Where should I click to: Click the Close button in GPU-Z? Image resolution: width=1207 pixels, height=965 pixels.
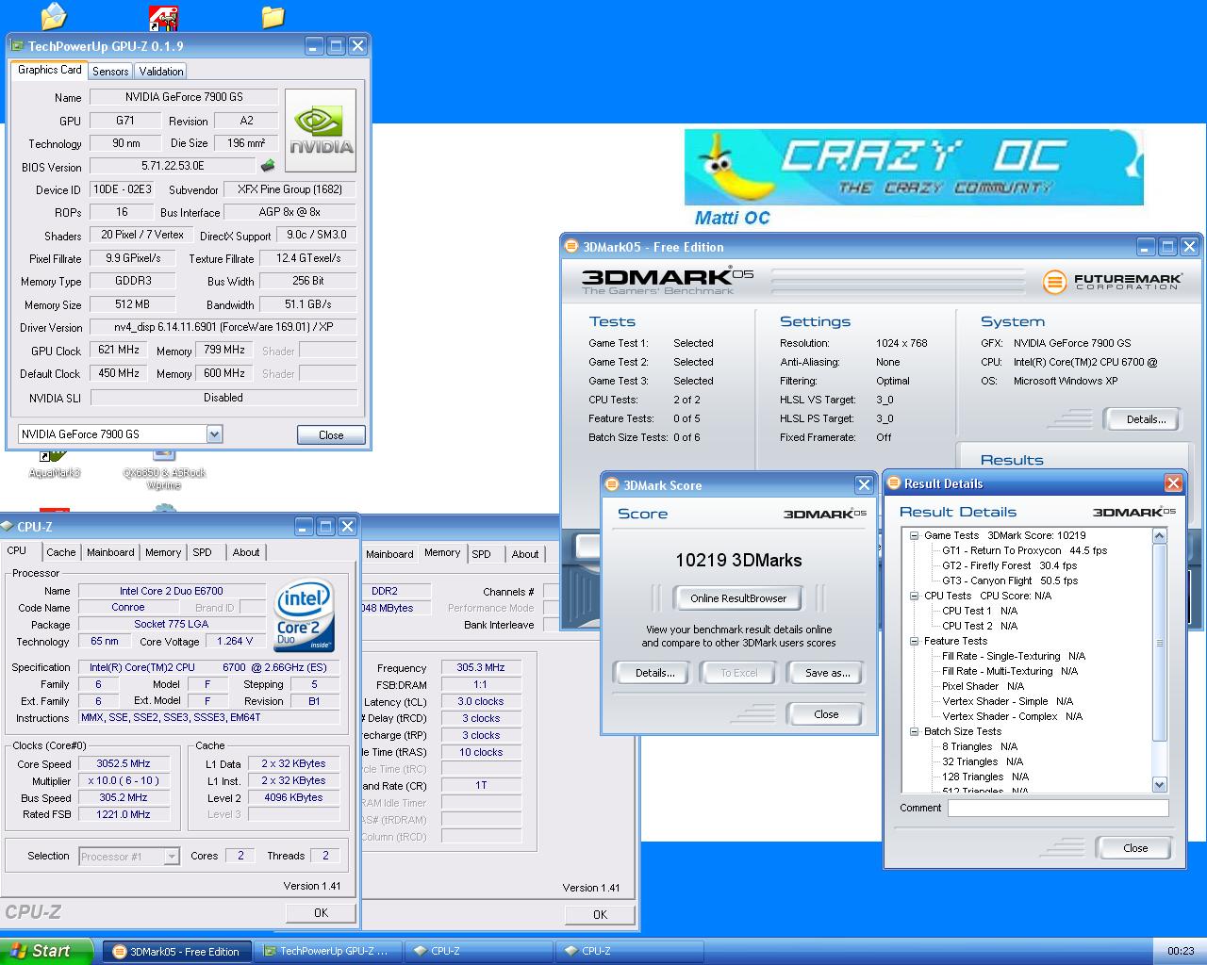coord(331,434)
